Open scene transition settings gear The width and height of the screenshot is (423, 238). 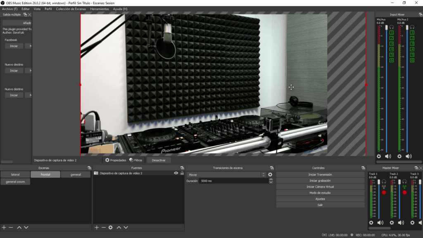(270, 174)
